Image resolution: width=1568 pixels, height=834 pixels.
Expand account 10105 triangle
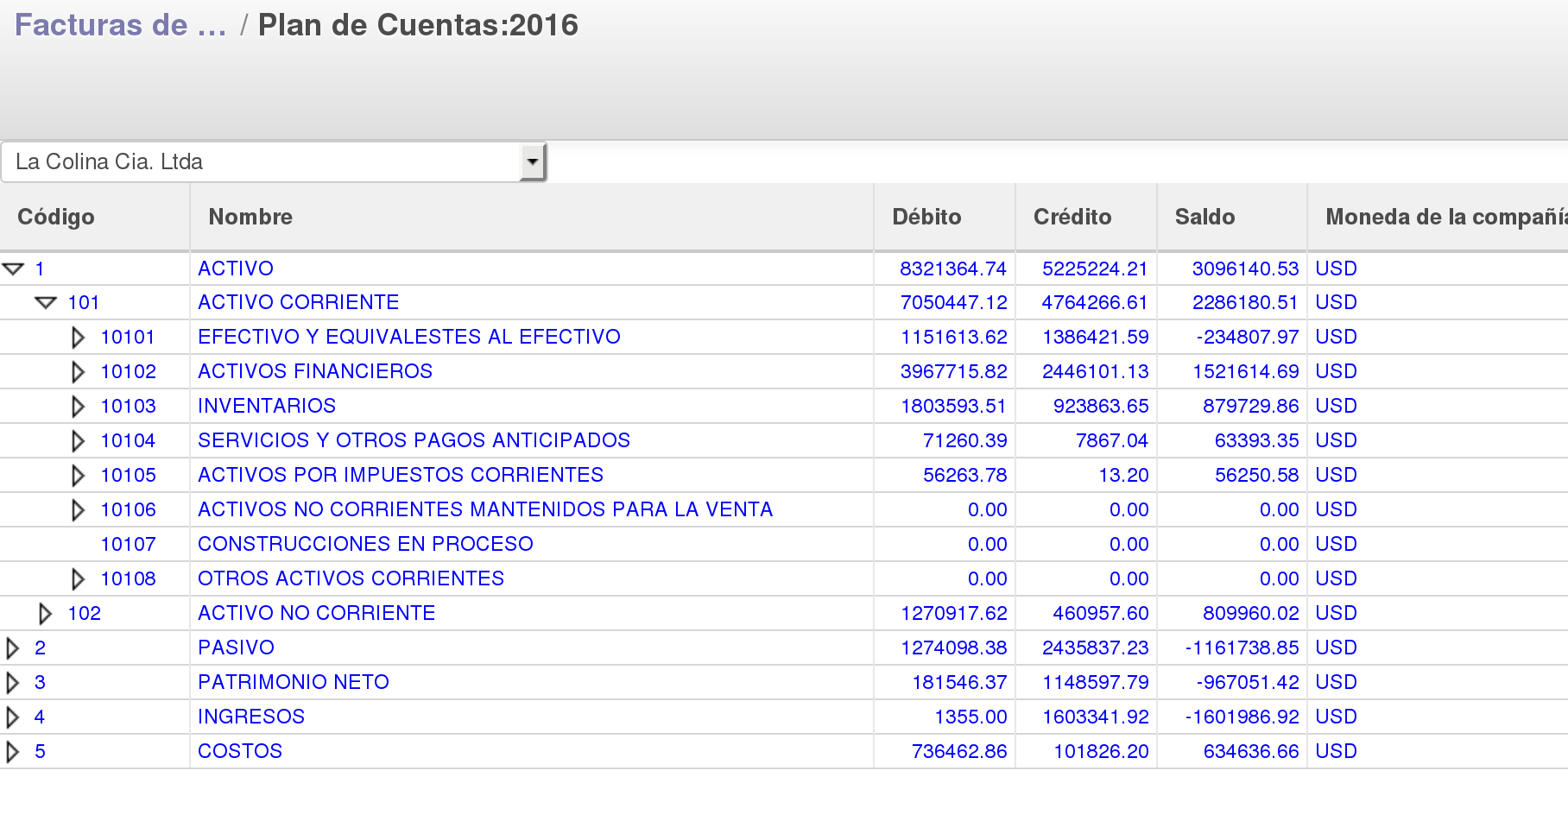tap(78, 475)
